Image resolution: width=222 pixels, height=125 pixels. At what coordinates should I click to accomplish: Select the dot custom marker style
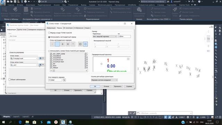(52, 44)
